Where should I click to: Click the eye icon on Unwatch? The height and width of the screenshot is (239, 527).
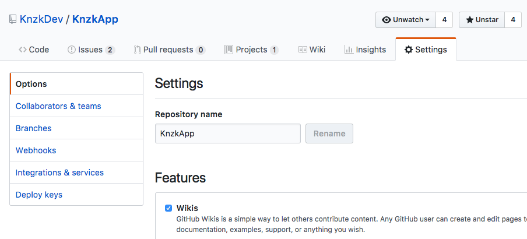387,20
